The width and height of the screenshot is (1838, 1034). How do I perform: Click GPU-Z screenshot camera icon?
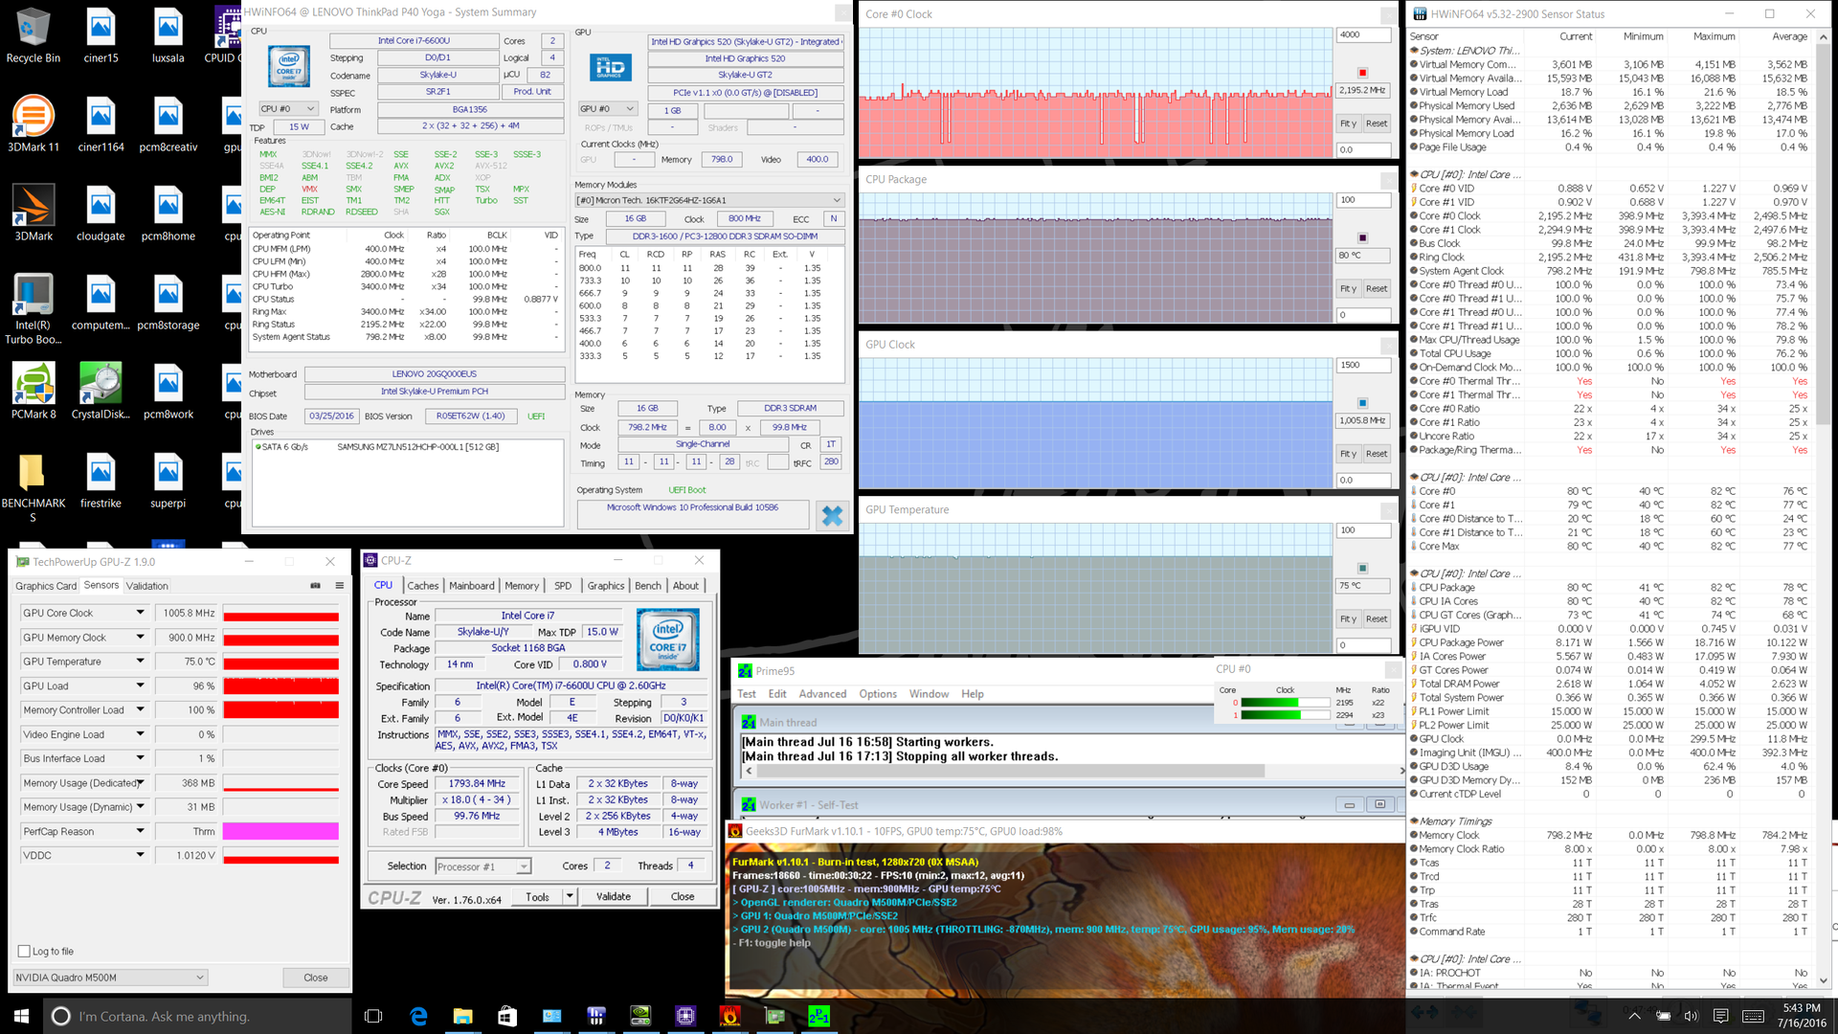316,585
